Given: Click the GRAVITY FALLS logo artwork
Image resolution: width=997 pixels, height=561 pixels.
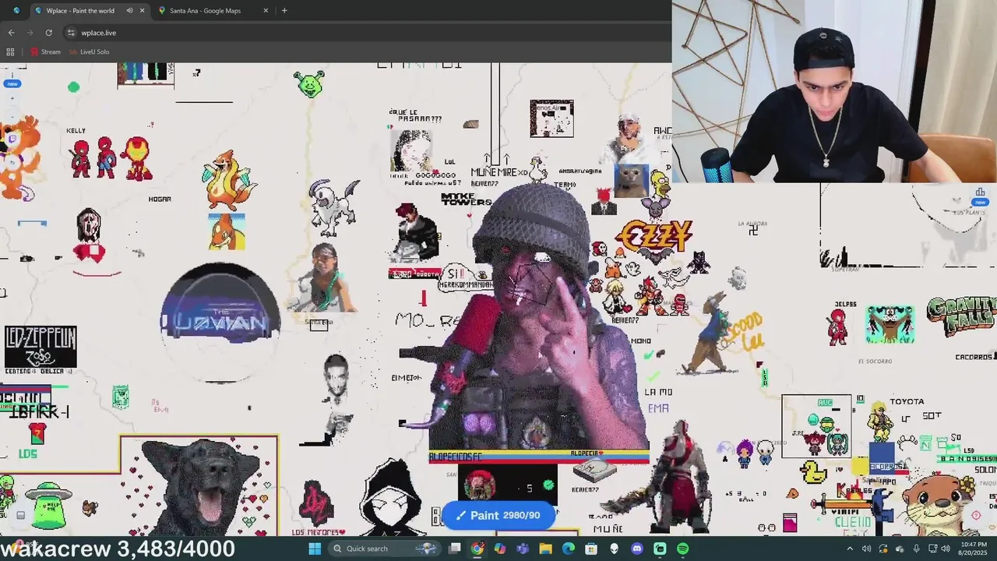Looking at the screenshot, I should pos(962,316).
